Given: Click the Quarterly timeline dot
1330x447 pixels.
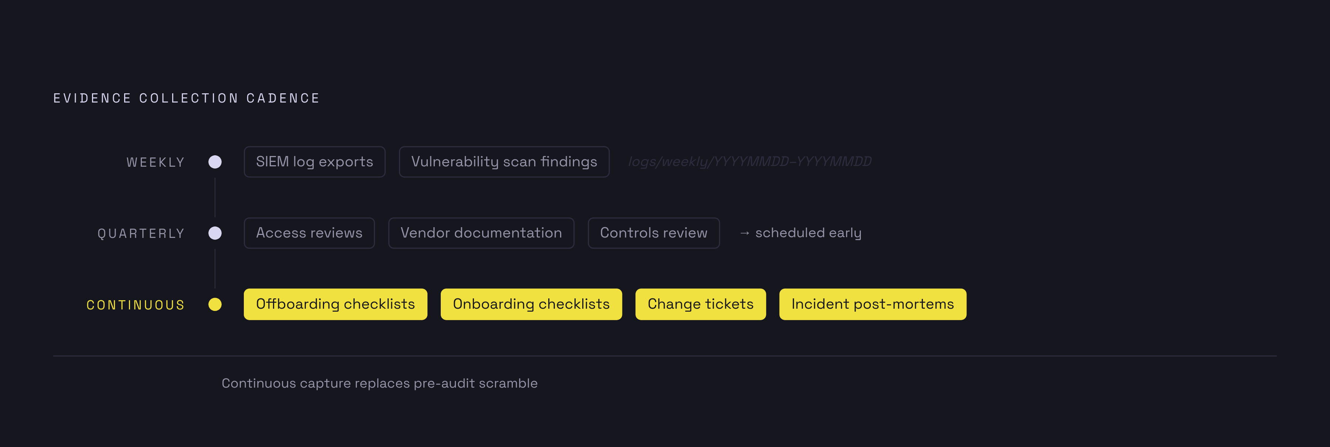Looking at the screenshot, I should click(215, 233).
